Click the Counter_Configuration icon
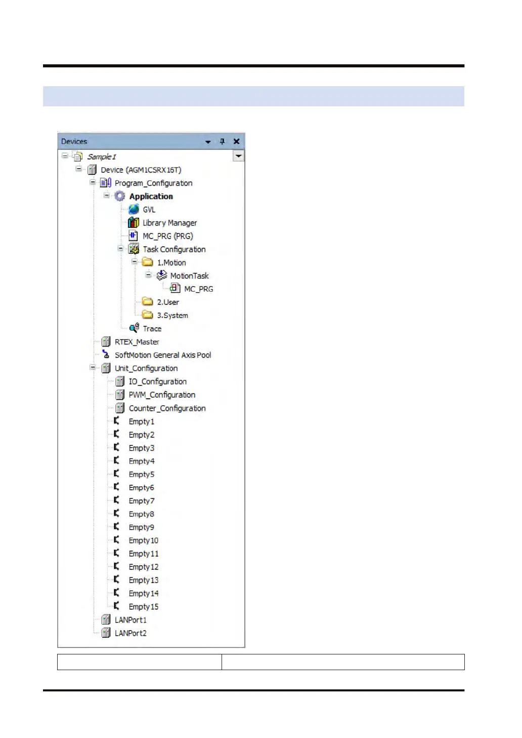The width and height of the screenshot is (522, 738). tap(120, 408)
